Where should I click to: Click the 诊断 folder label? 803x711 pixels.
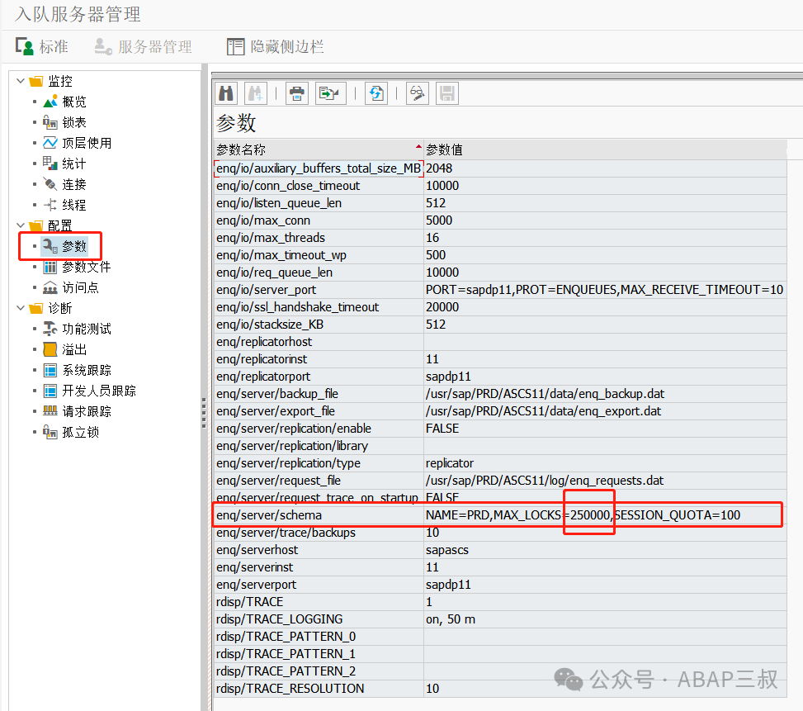coord(60,308)
